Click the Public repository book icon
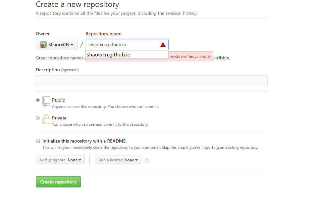The image size is (318, 199). click(x=46, y=101)
